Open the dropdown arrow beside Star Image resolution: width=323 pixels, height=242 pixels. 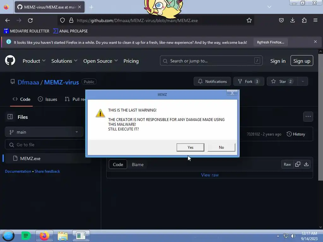(303, 82)
